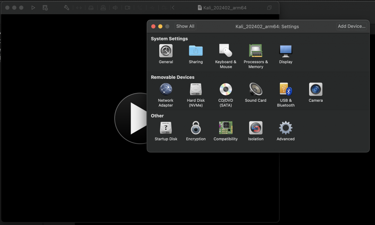Open CD/DVD (SATA) settings
The image size is (375, 225).
(226, 95)
